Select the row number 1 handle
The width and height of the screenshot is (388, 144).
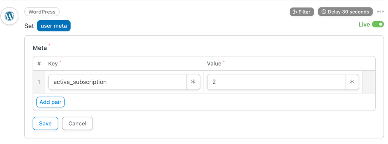tap(39, 82)
